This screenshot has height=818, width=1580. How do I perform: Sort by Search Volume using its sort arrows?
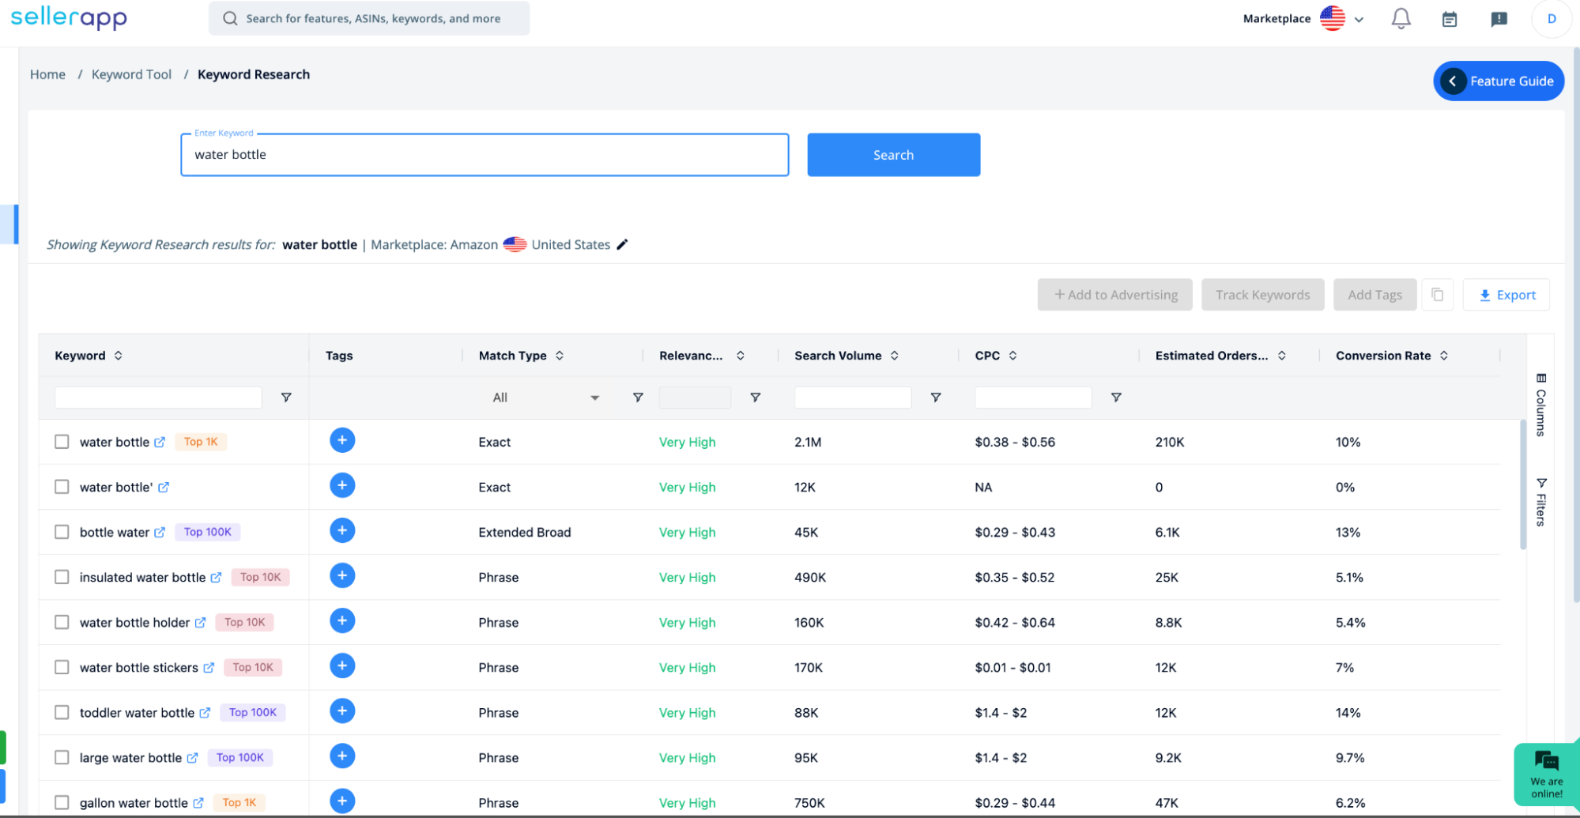[x=894, y=355]
